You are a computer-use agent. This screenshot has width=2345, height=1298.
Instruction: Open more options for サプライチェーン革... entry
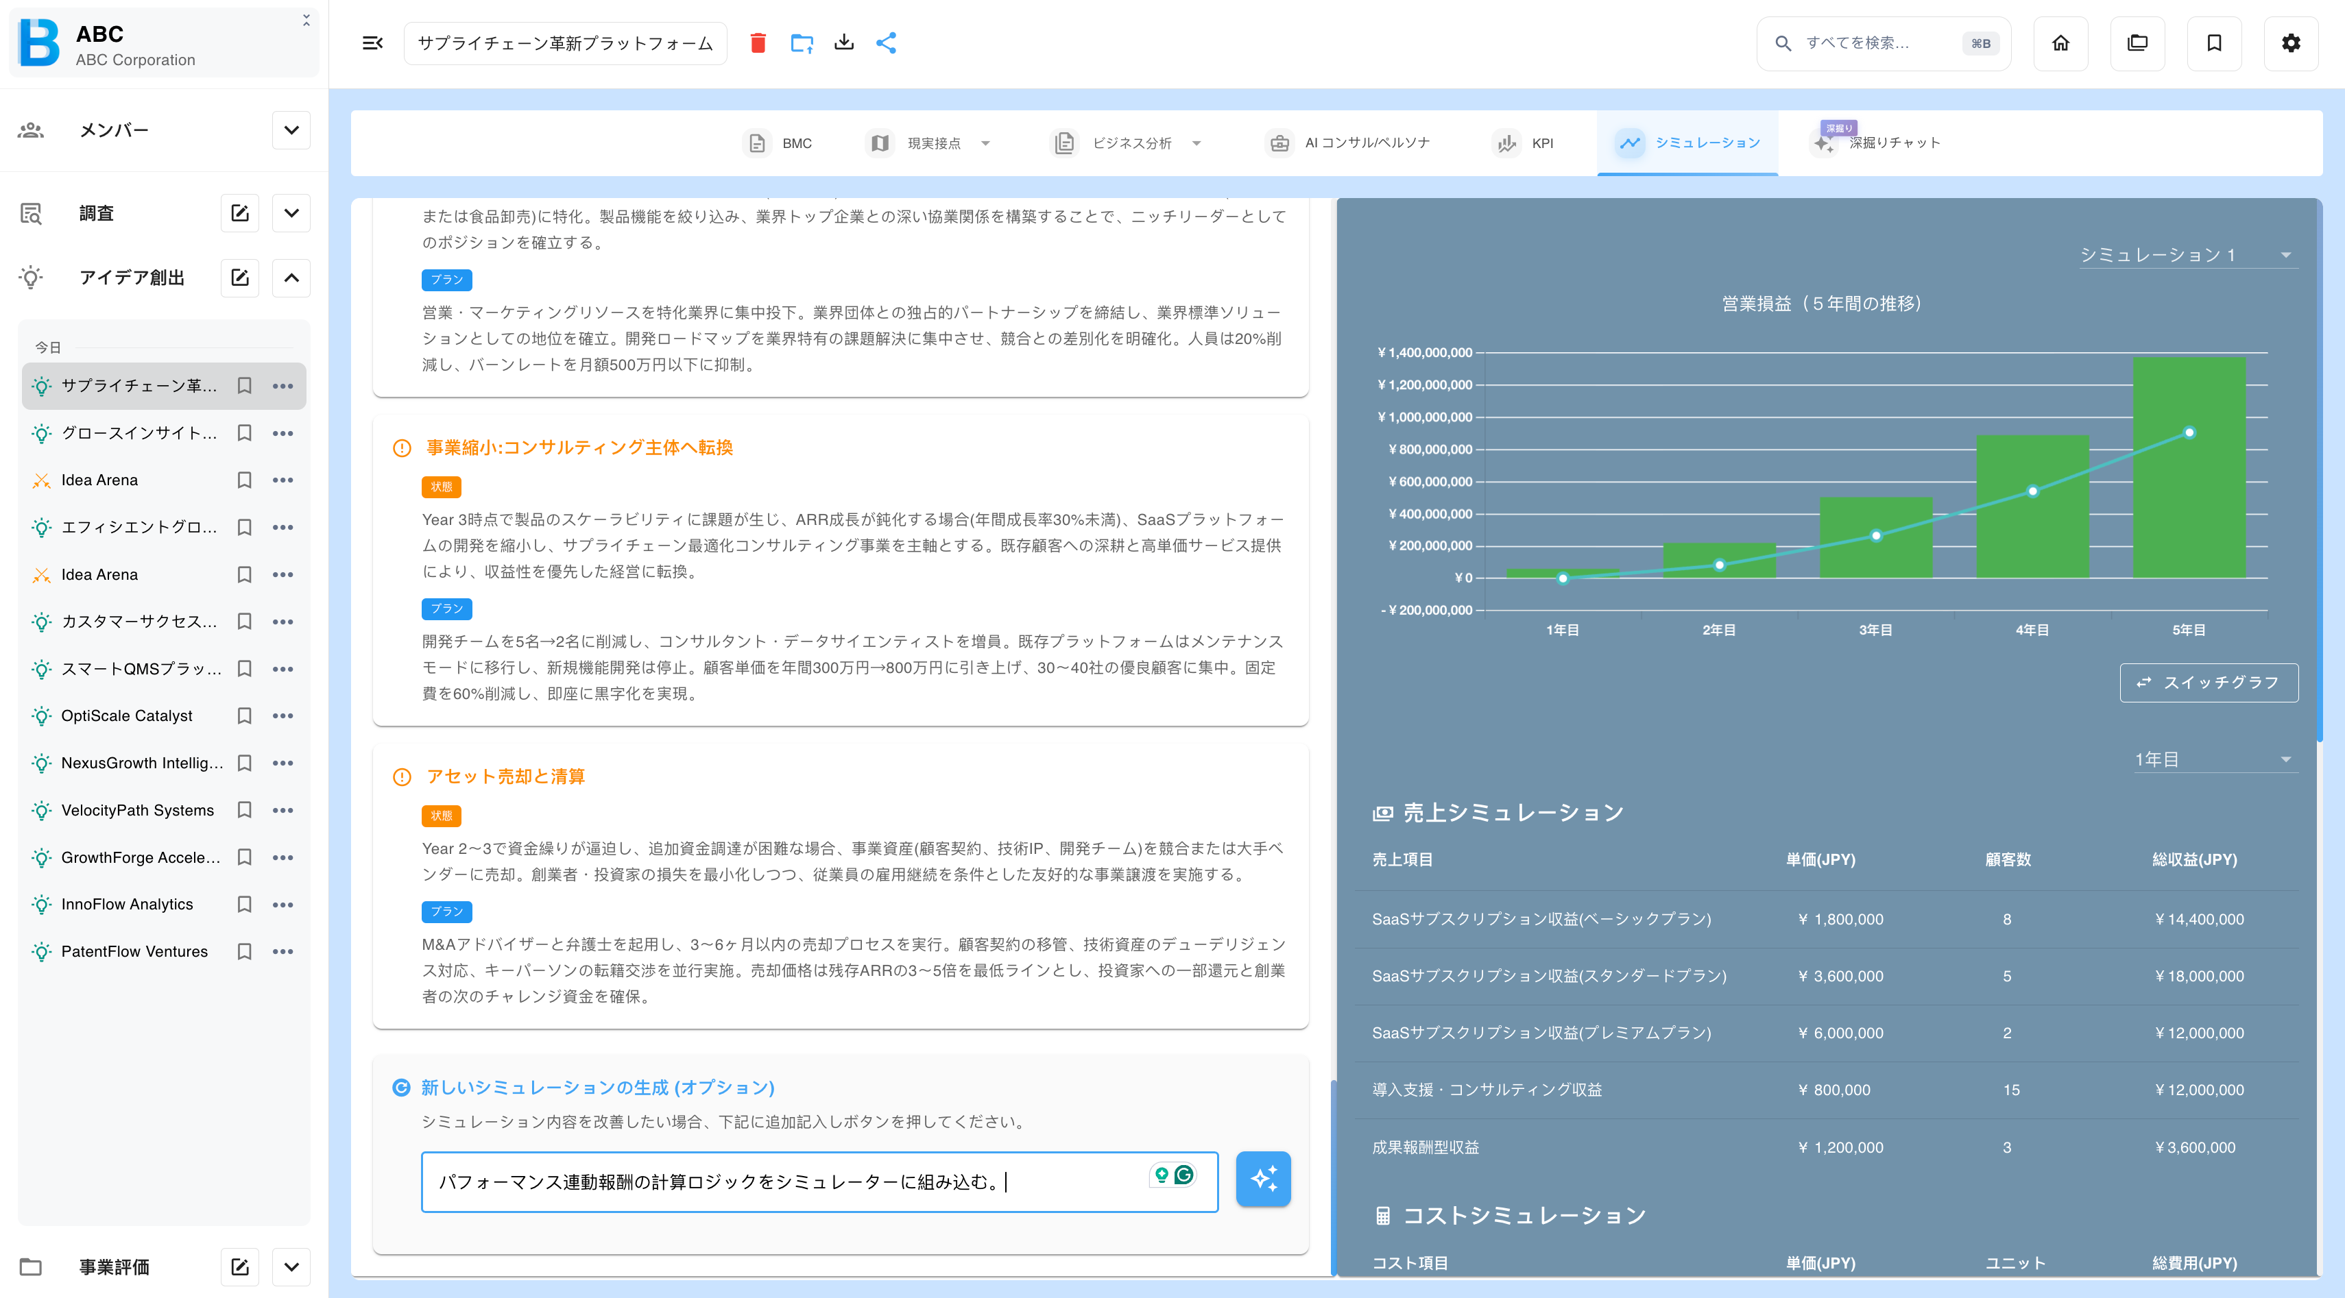pyautogui.click(x=283, y=386)
